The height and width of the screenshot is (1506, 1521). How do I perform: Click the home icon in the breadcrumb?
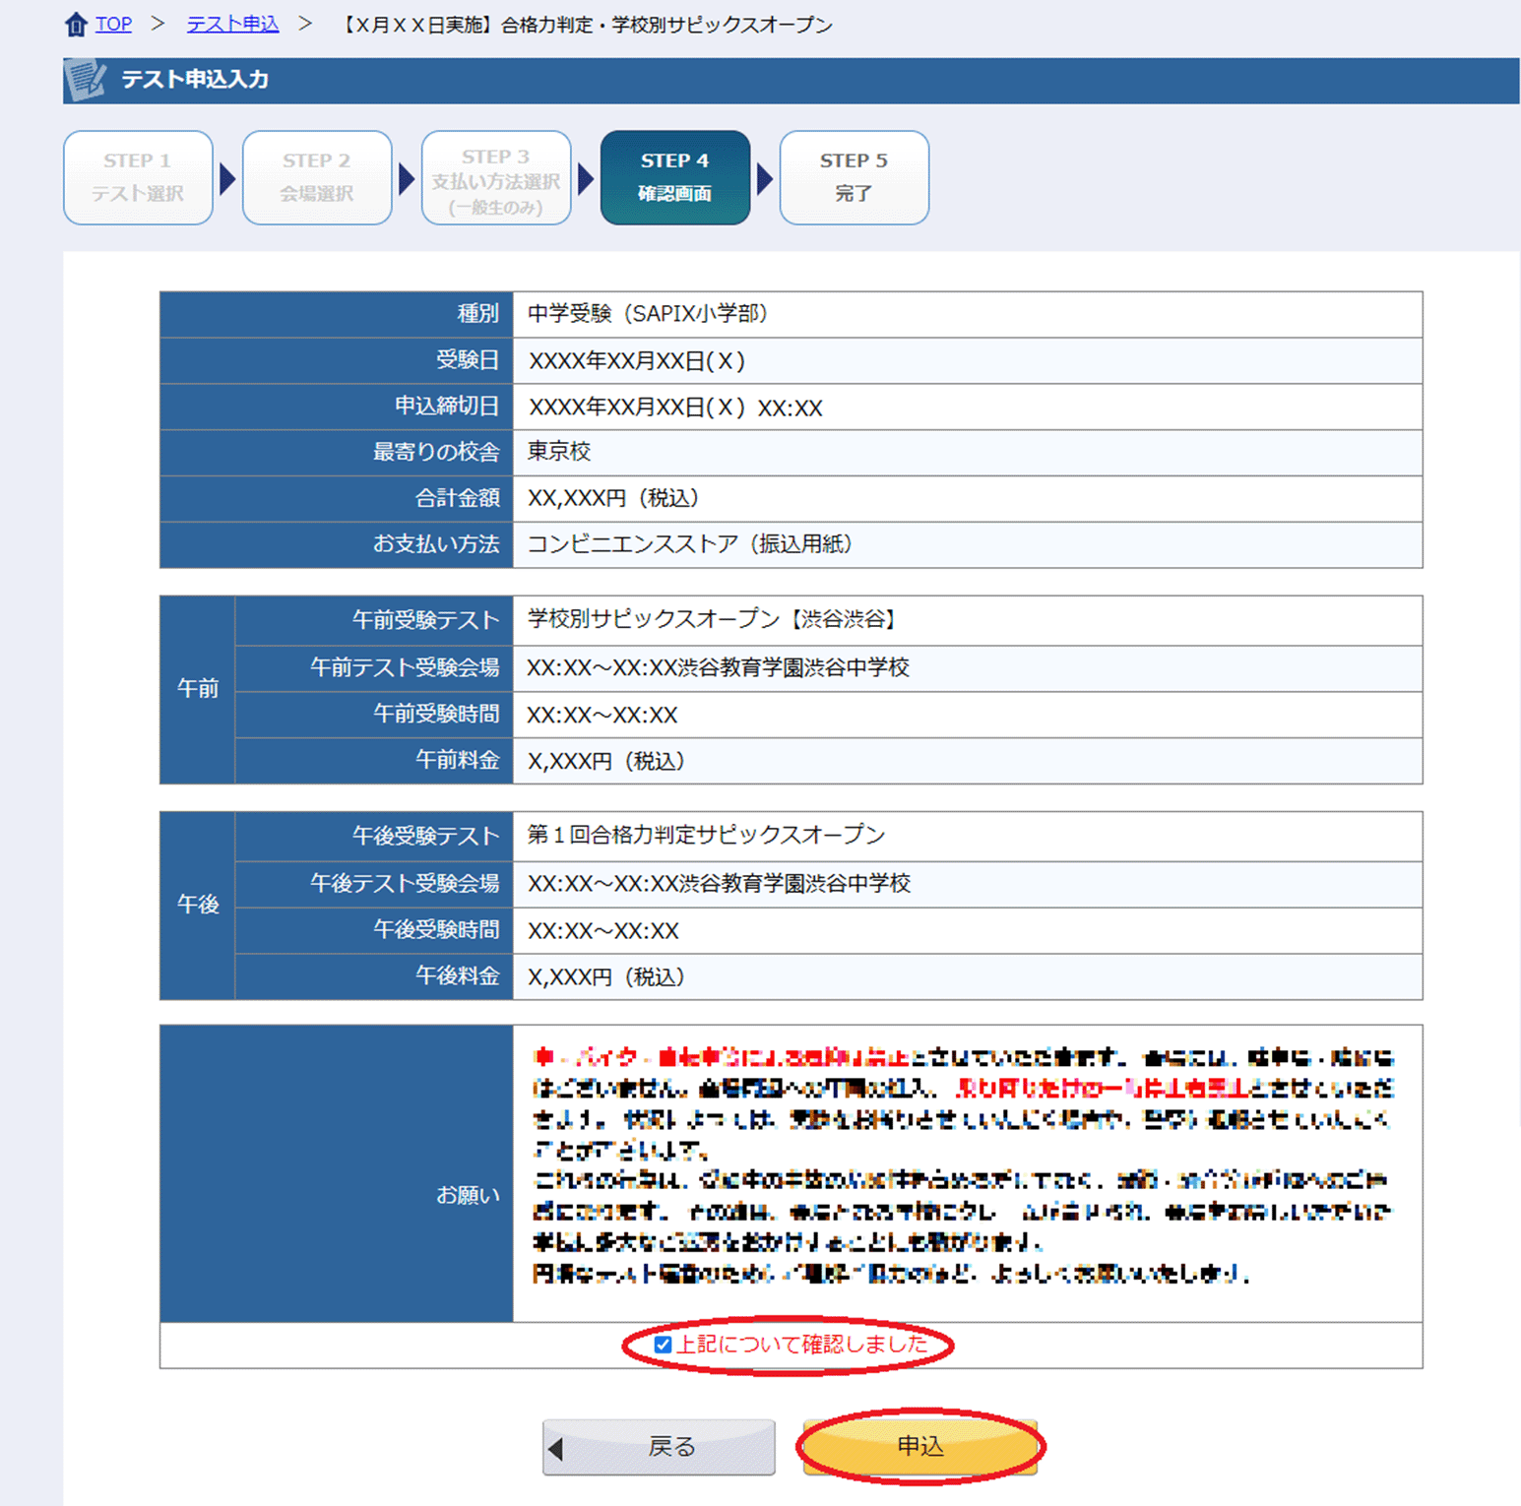[76, 25]
